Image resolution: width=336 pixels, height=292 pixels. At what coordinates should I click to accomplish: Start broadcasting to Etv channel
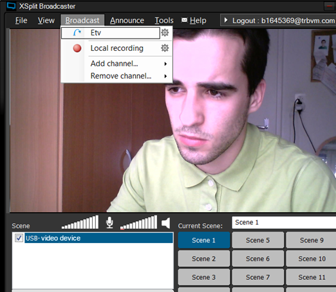[111, 33]
